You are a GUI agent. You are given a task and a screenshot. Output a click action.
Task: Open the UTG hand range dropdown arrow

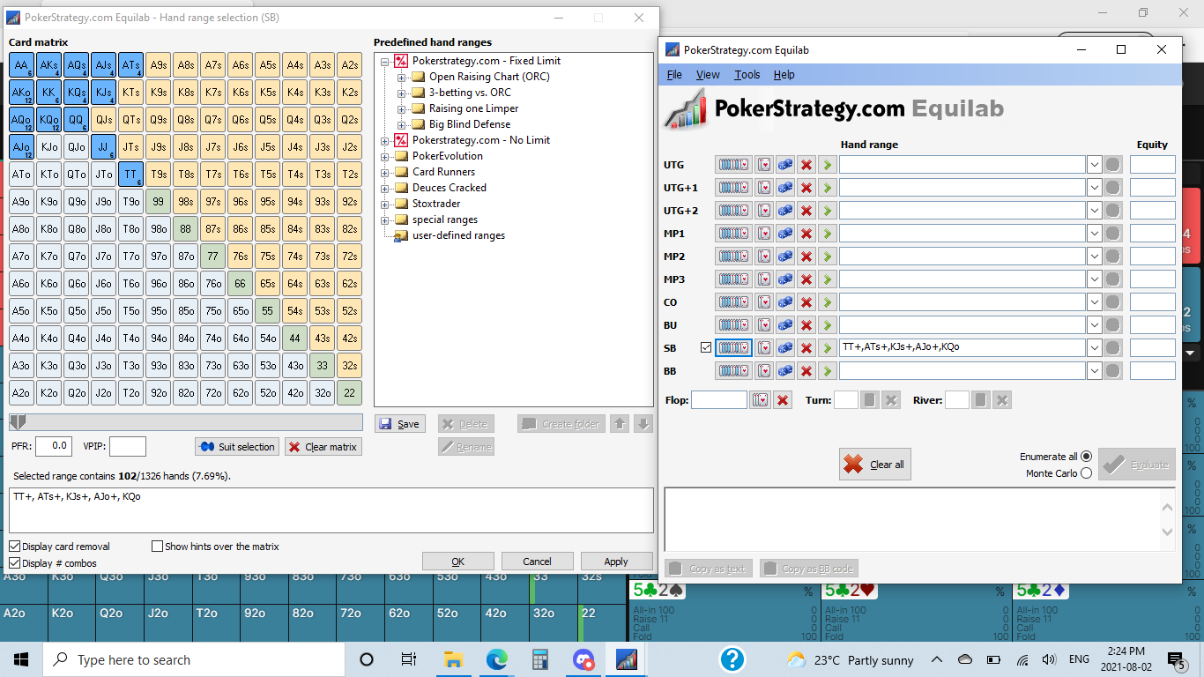pyautogui.click(x=1094, y=165)
